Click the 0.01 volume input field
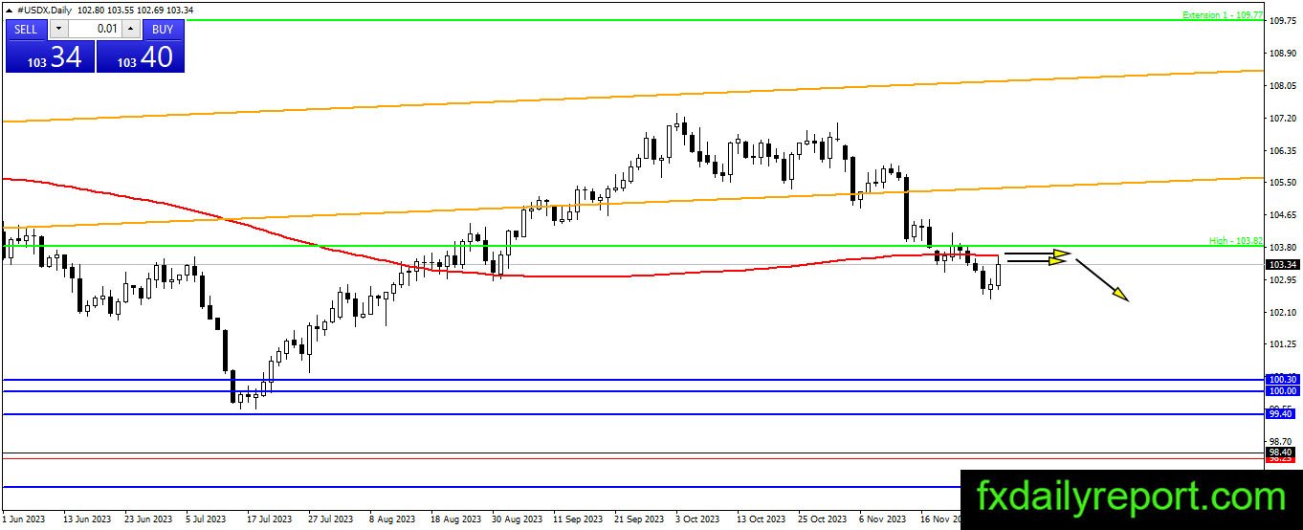 95,29
